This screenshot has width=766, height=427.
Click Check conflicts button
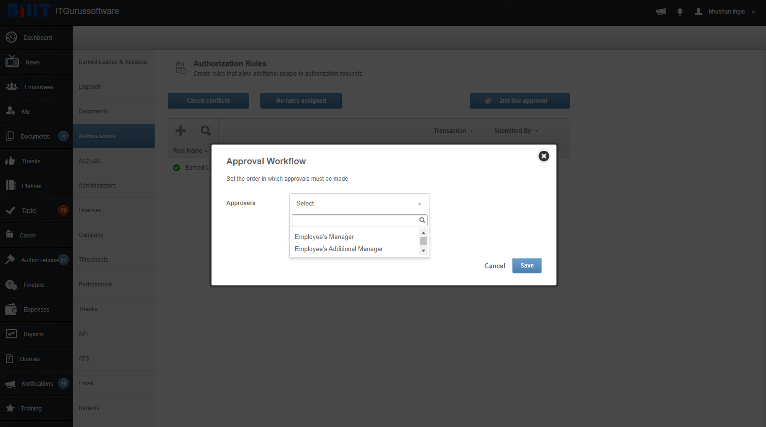pyautogui.click(x=208, y=101)
